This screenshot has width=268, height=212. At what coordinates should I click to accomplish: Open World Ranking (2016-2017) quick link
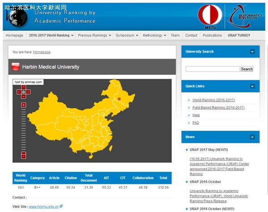[214, 100]
